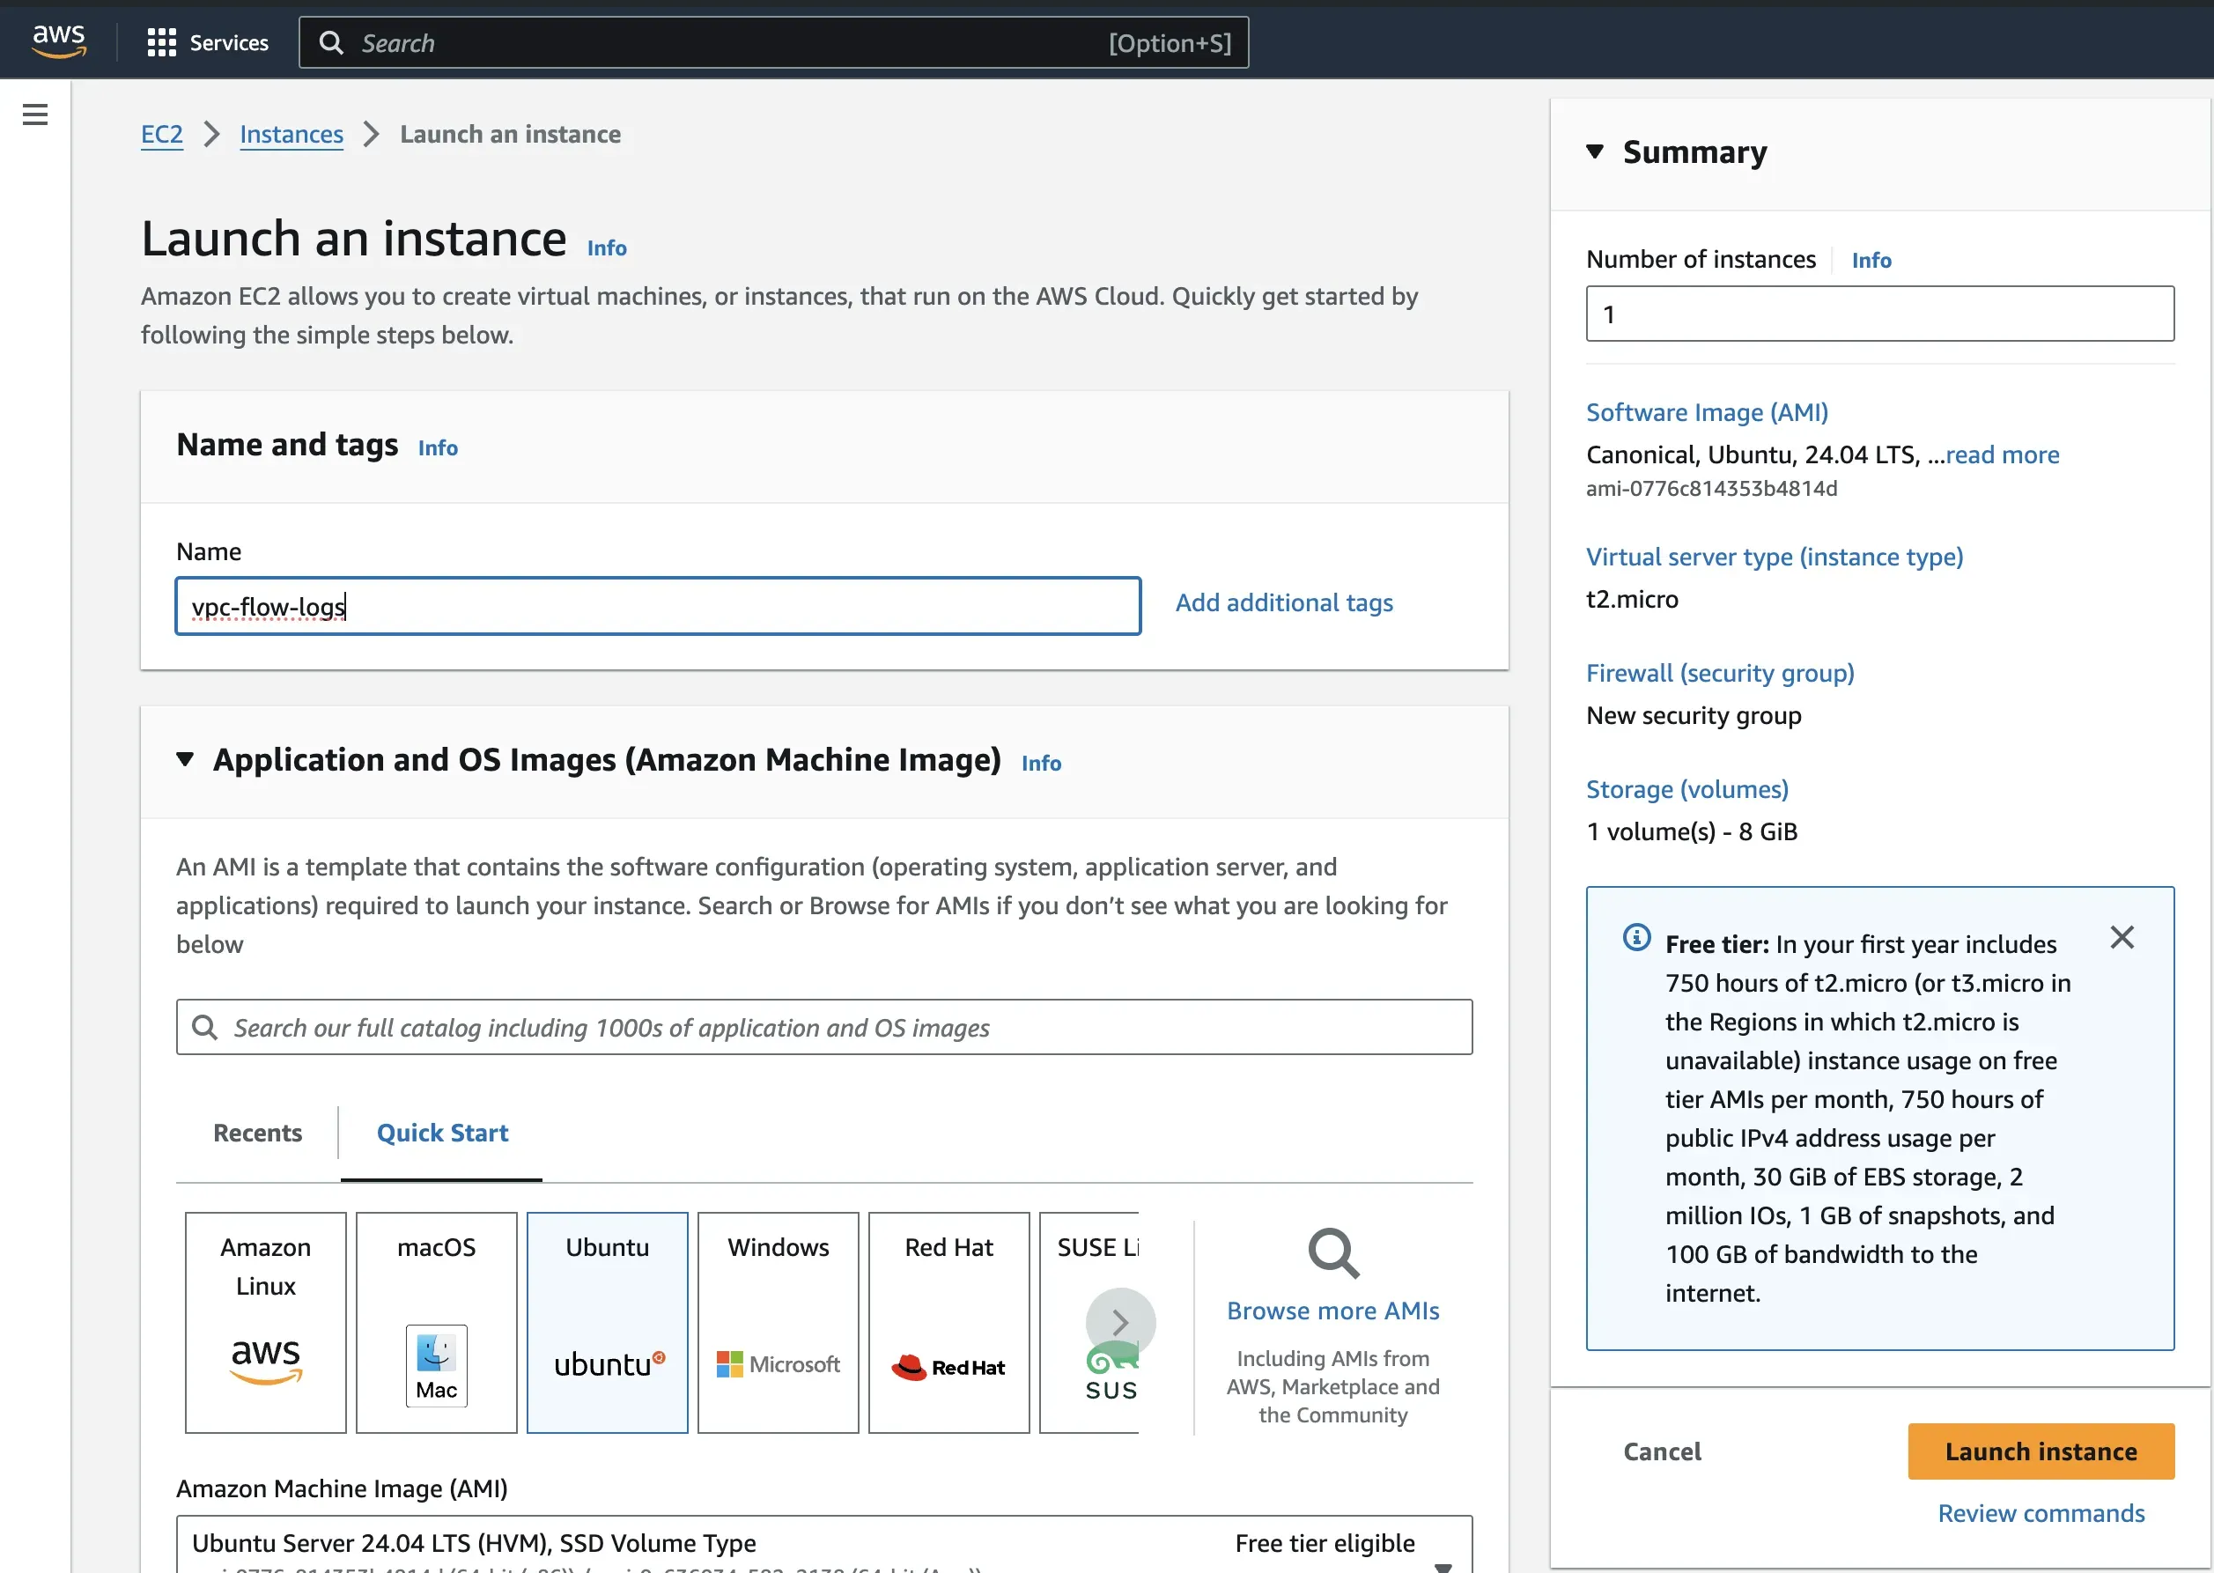Screen dimensions: 2214x1573
Task: Click read more for AMI description
Action: point(2002,454)
